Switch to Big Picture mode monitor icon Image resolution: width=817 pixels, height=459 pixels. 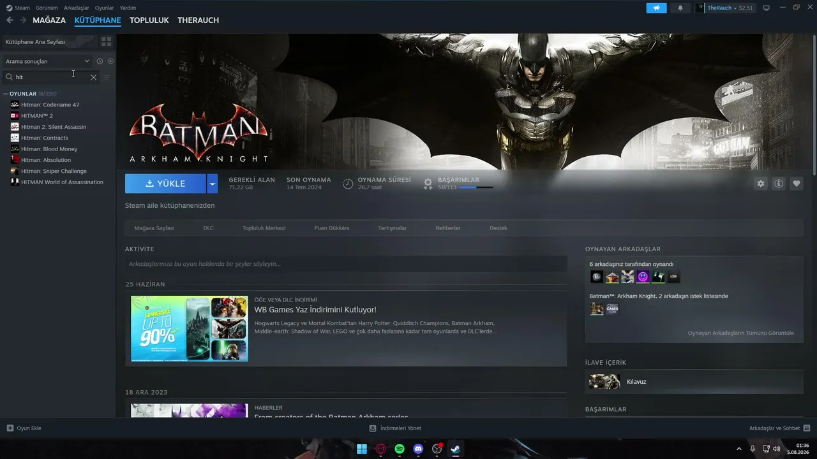coord(767,8)
